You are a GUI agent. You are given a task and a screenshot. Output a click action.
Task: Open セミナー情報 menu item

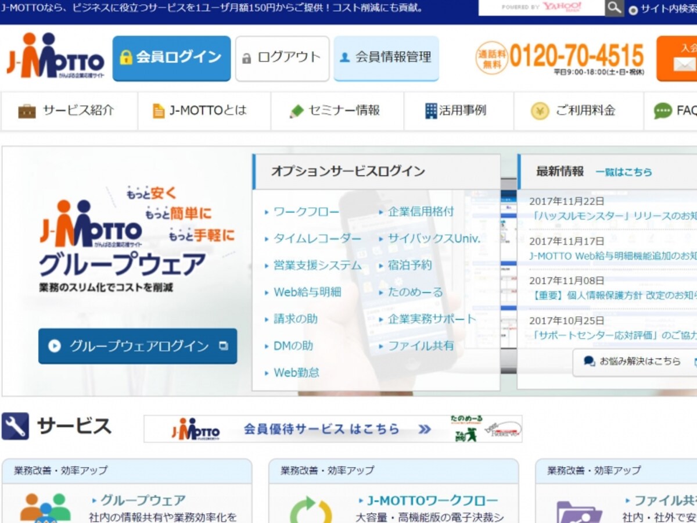tap(337, 110)
